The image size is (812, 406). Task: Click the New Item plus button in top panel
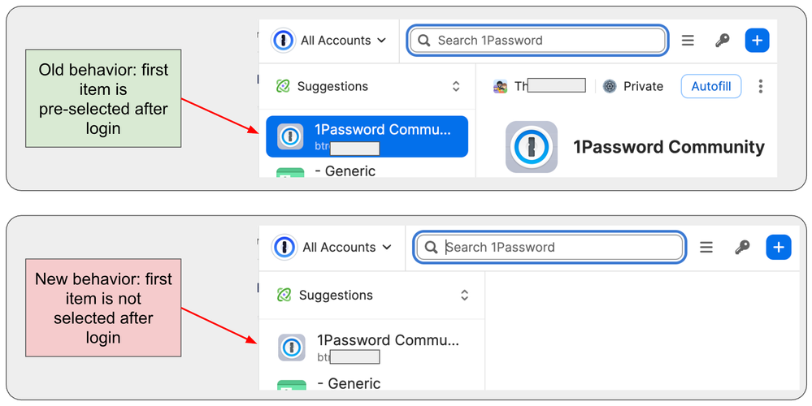pos(757,41)
